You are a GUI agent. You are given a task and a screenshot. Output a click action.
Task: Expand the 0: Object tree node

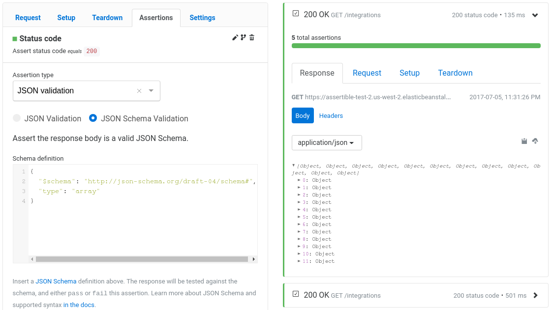click(x=300, y=180)
